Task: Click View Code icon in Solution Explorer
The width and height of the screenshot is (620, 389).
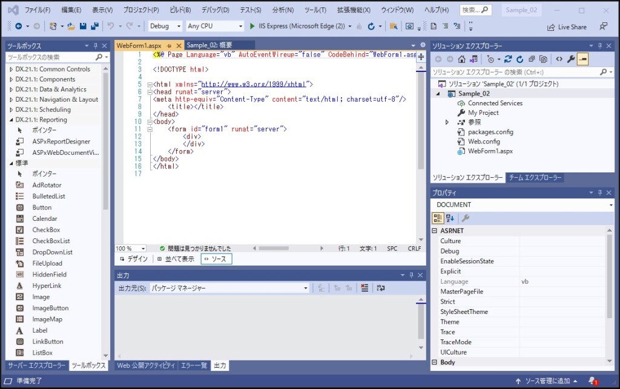Action: (559, 59)
